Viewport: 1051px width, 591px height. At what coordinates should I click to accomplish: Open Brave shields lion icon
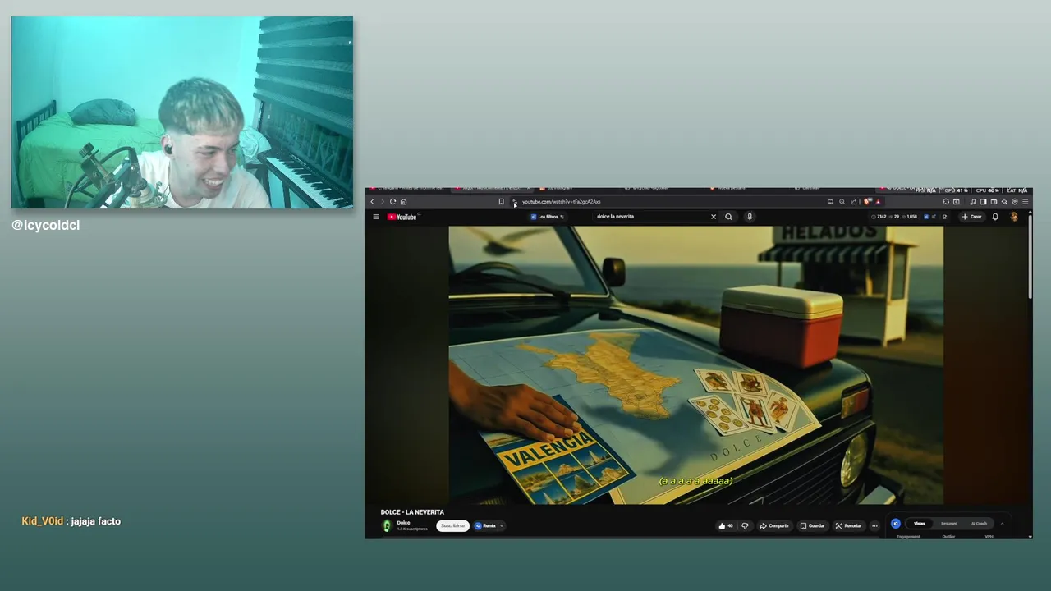[x=867, y=202]
